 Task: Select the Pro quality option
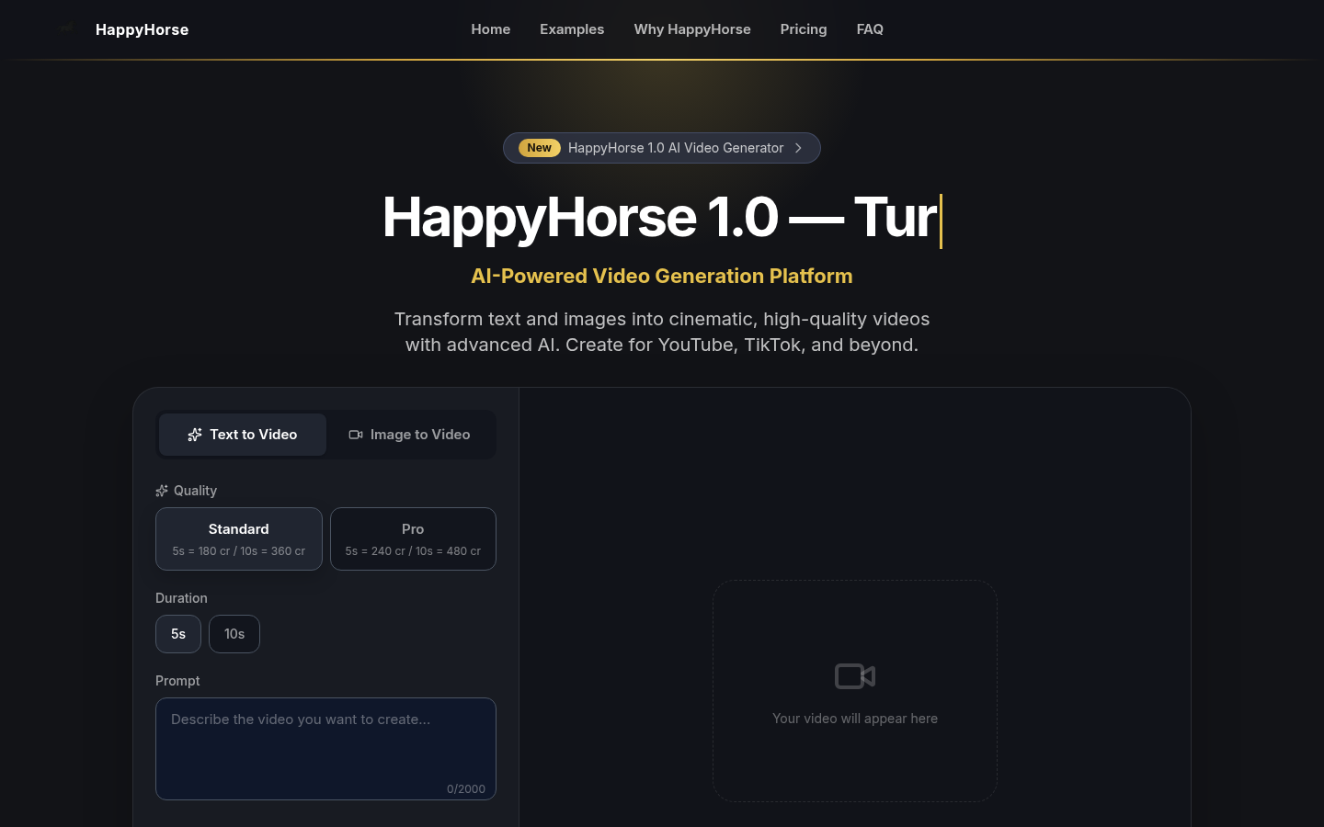pos(413,538)
